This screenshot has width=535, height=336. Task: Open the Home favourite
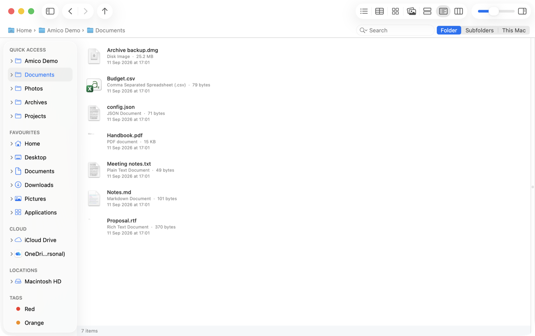[40, 144]
